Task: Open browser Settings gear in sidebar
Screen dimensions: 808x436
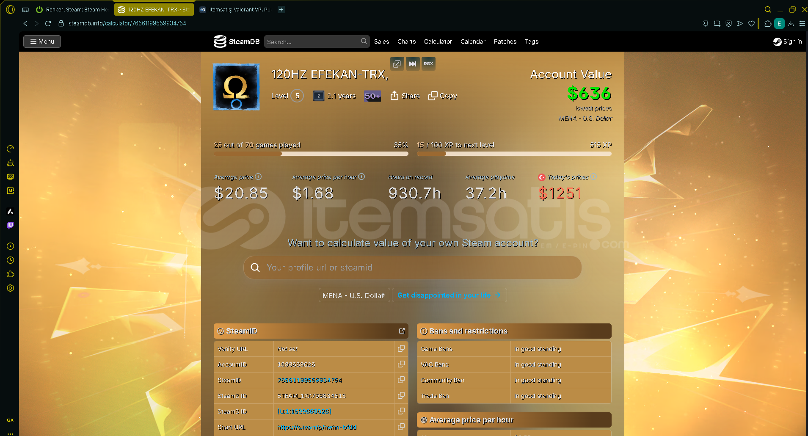Action: [x=11, y=288]
